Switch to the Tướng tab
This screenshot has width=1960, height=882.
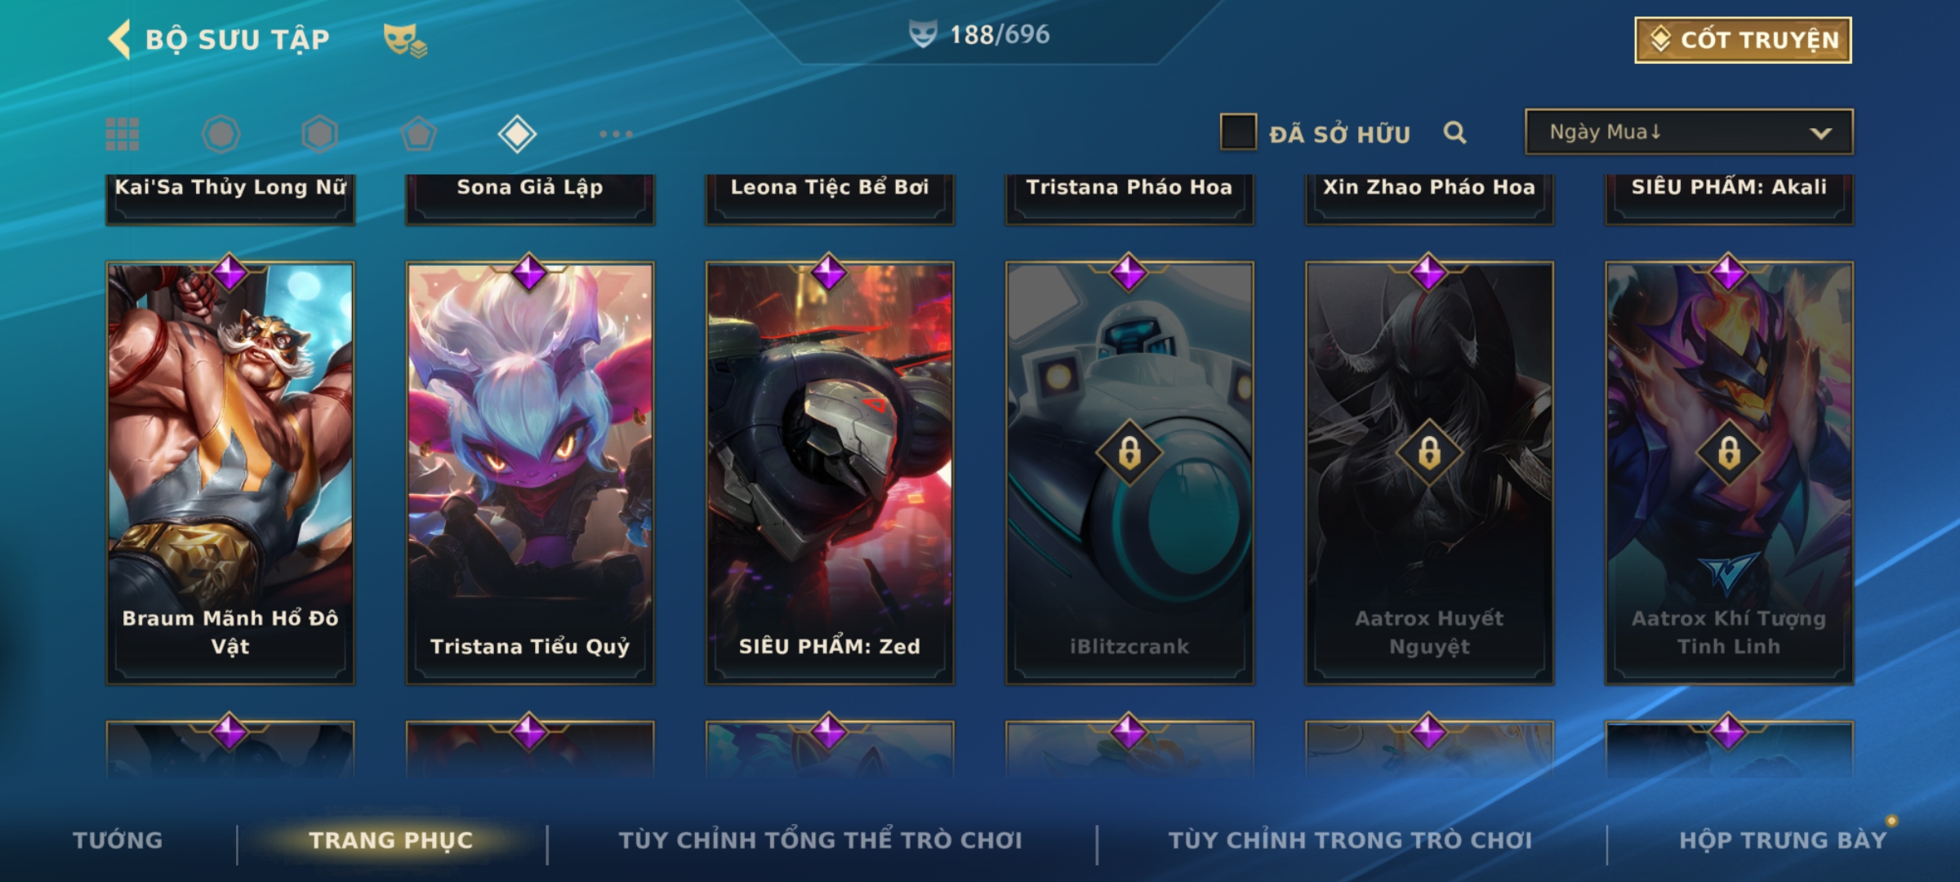118,840
